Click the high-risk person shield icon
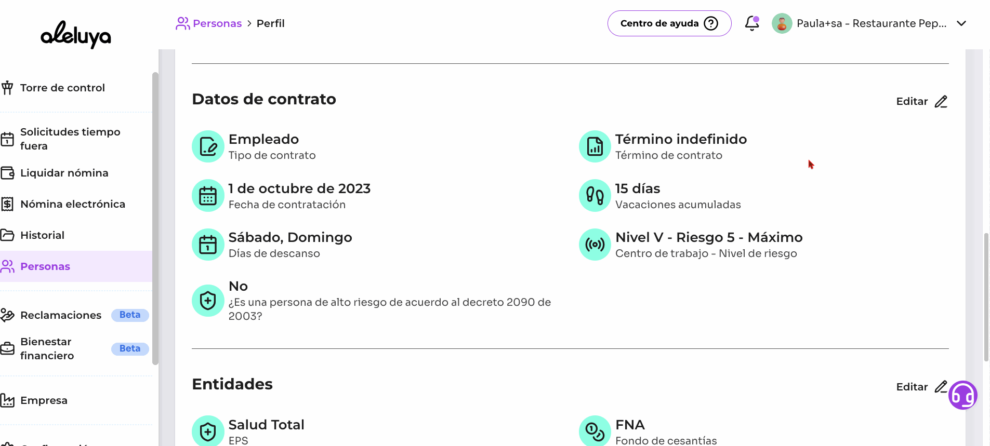 [x=208, y=301]
